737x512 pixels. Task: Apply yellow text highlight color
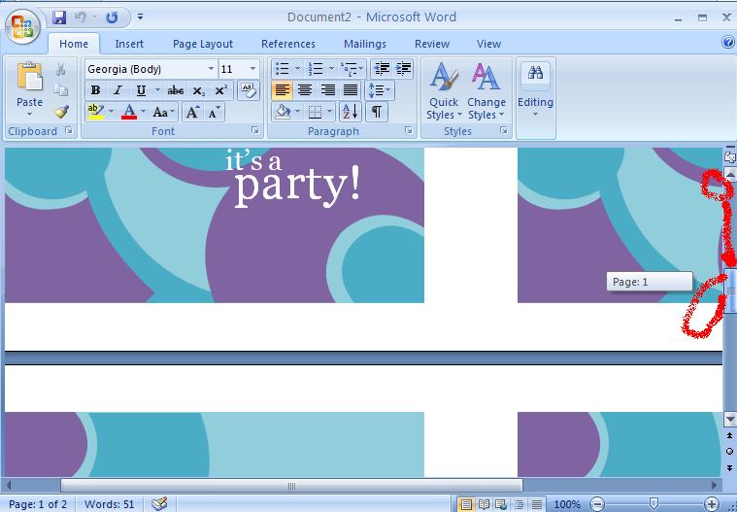tap(96, 112)
